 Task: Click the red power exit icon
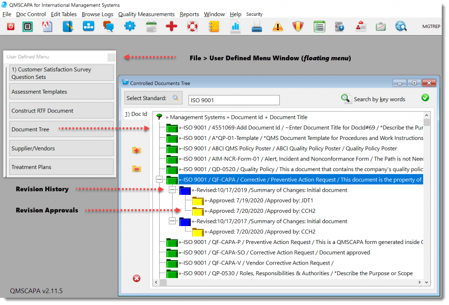pyautogui.click(x=11, y=27)
